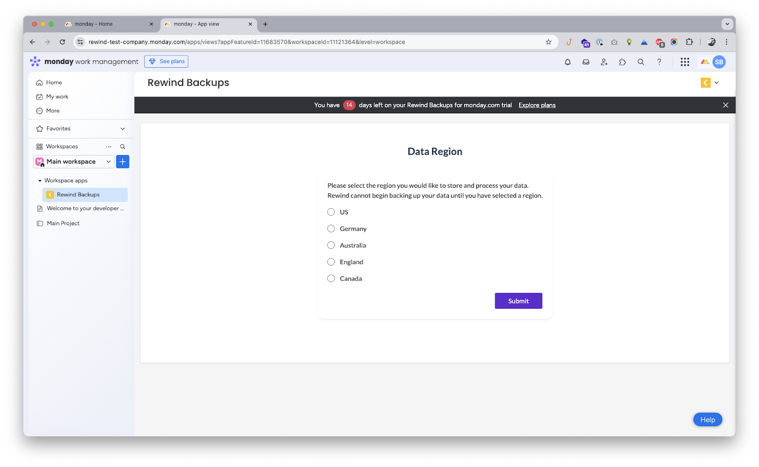
Task: Go back in browser history
Action: coord(32,42)
